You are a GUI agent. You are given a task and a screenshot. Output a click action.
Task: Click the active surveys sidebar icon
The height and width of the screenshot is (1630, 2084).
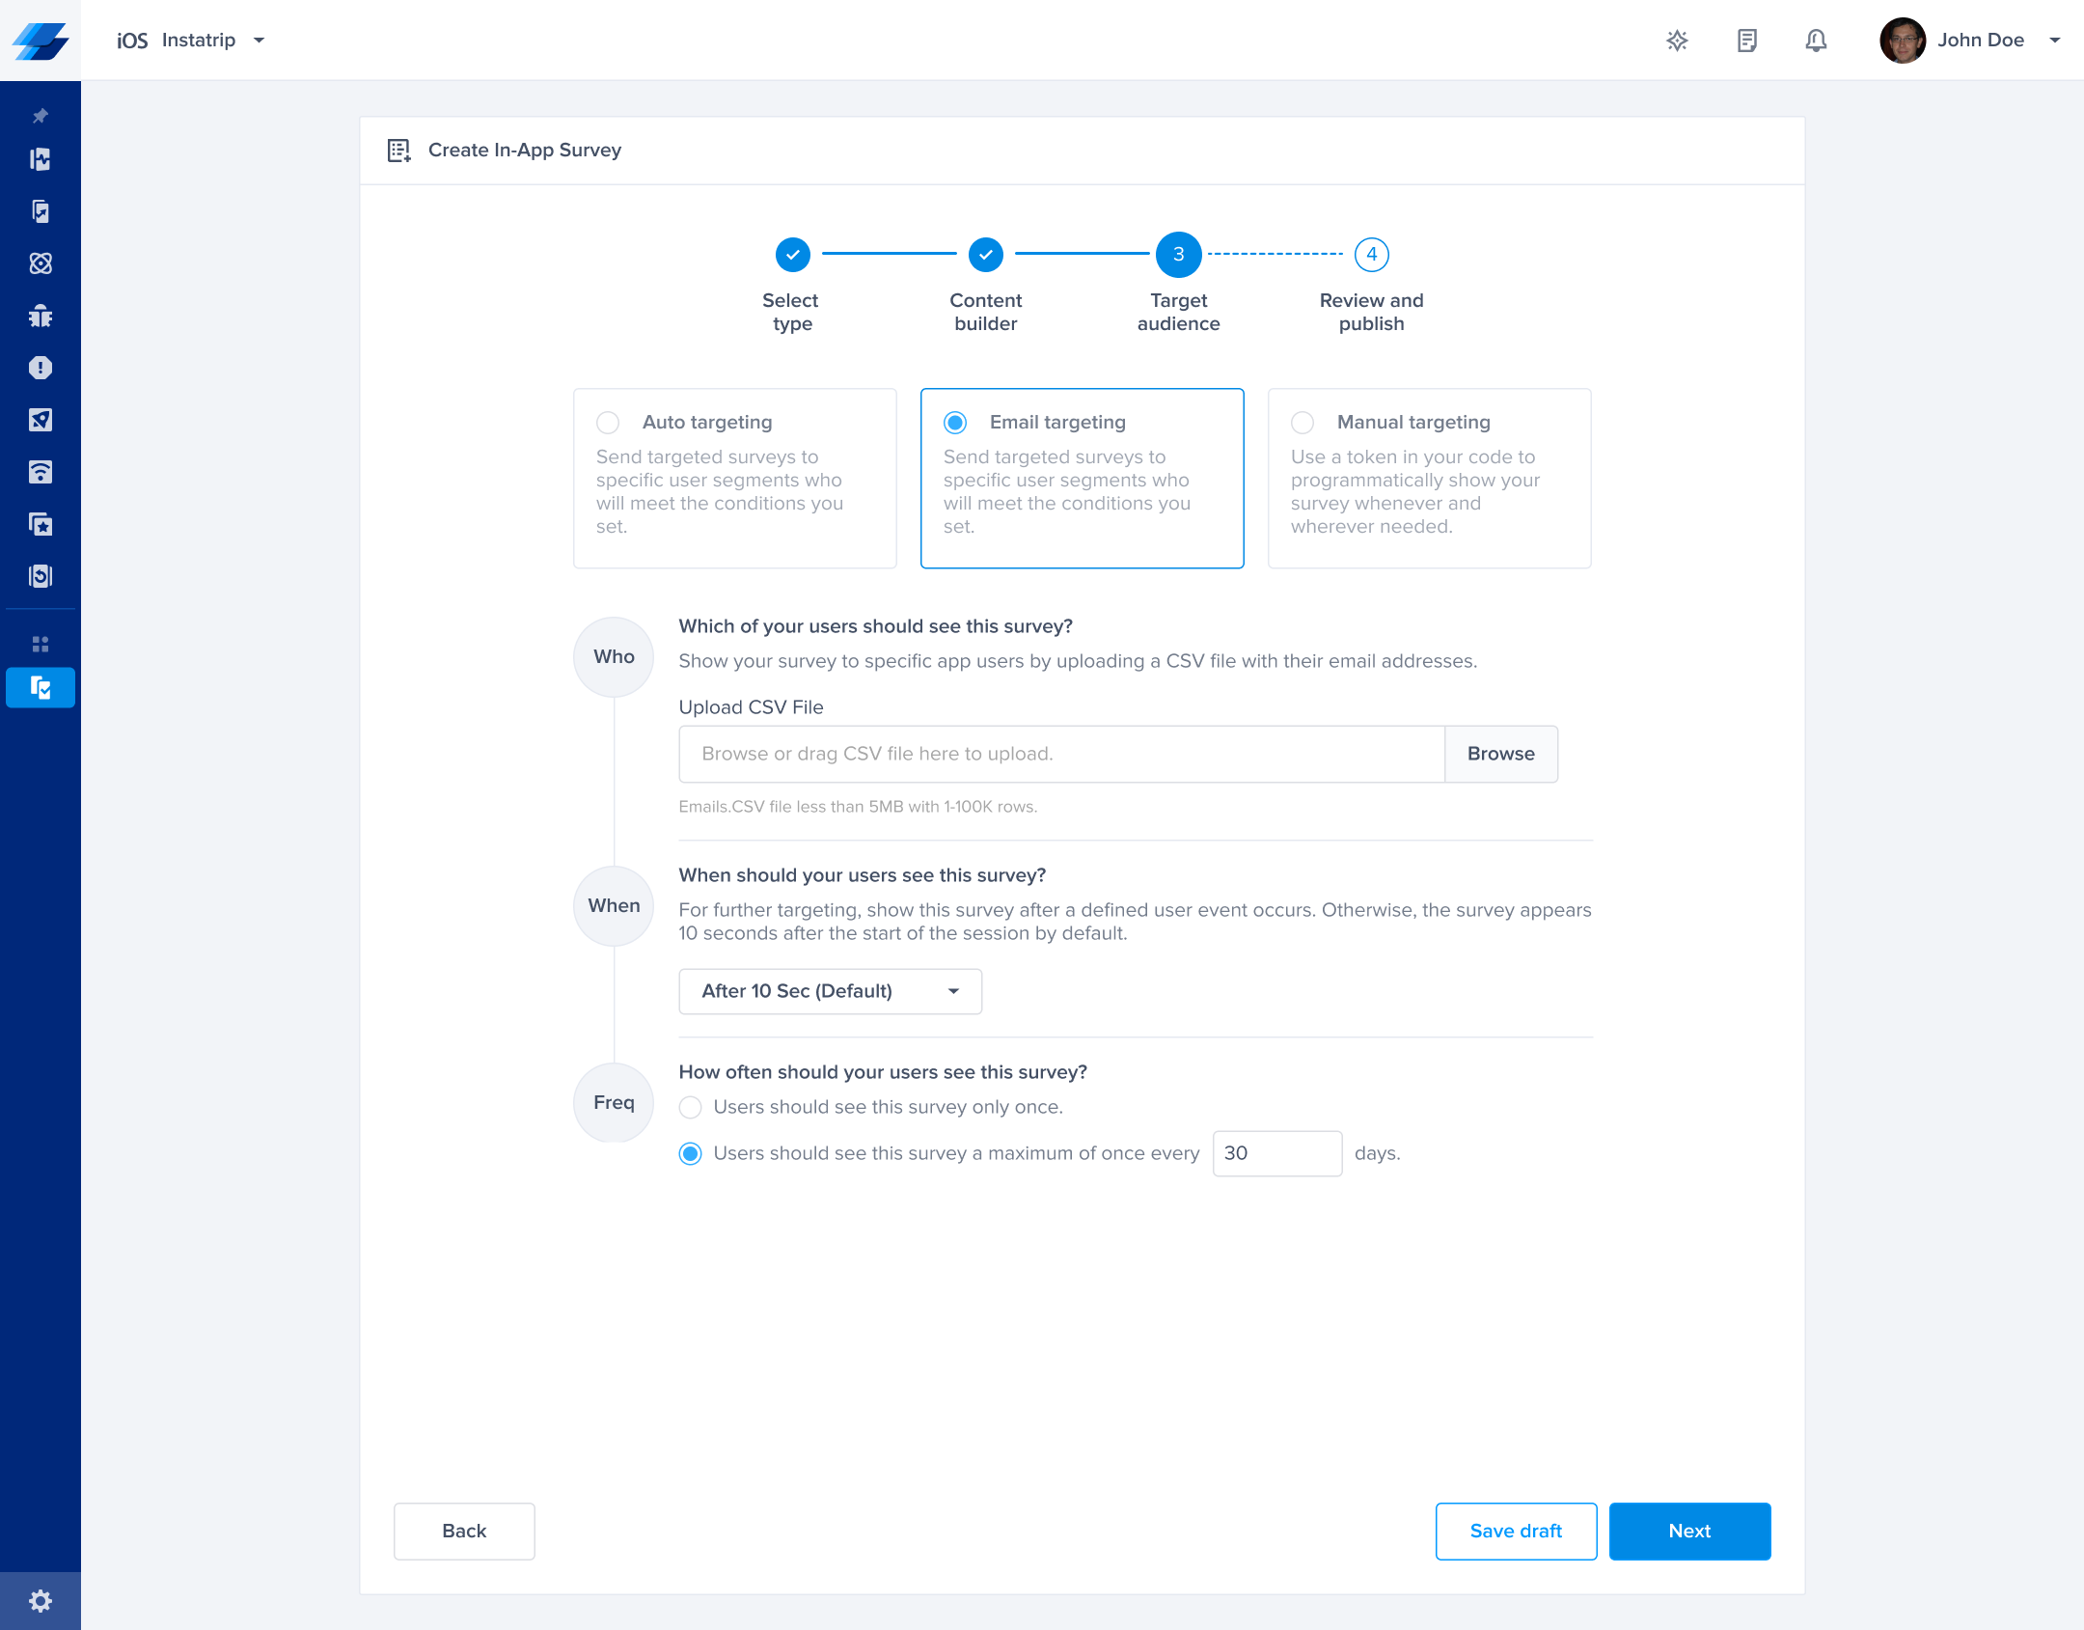(41, 688)
